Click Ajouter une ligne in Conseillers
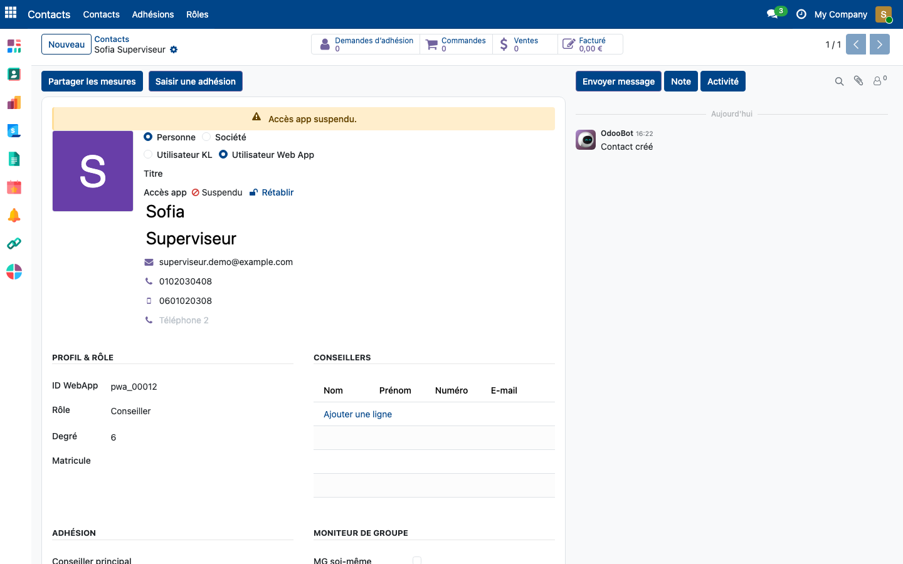The image size is (903, 564). tap(357, 414)
